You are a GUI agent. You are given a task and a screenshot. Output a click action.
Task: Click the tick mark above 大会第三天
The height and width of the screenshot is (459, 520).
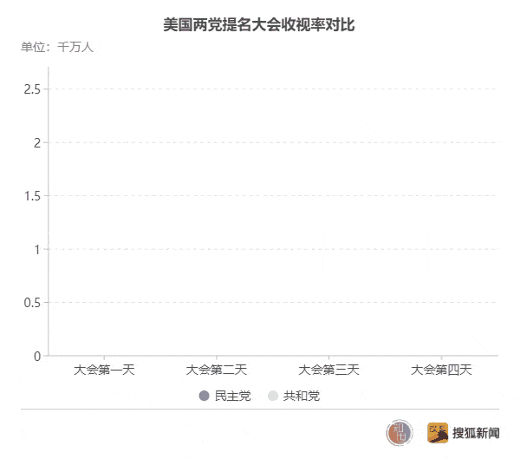point(329,357)
